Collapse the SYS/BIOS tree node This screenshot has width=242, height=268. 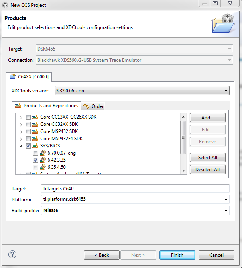coord(21,146)
